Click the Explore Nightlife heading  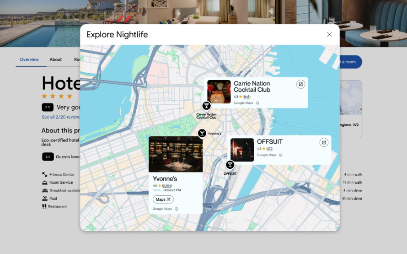click(117, 35)
